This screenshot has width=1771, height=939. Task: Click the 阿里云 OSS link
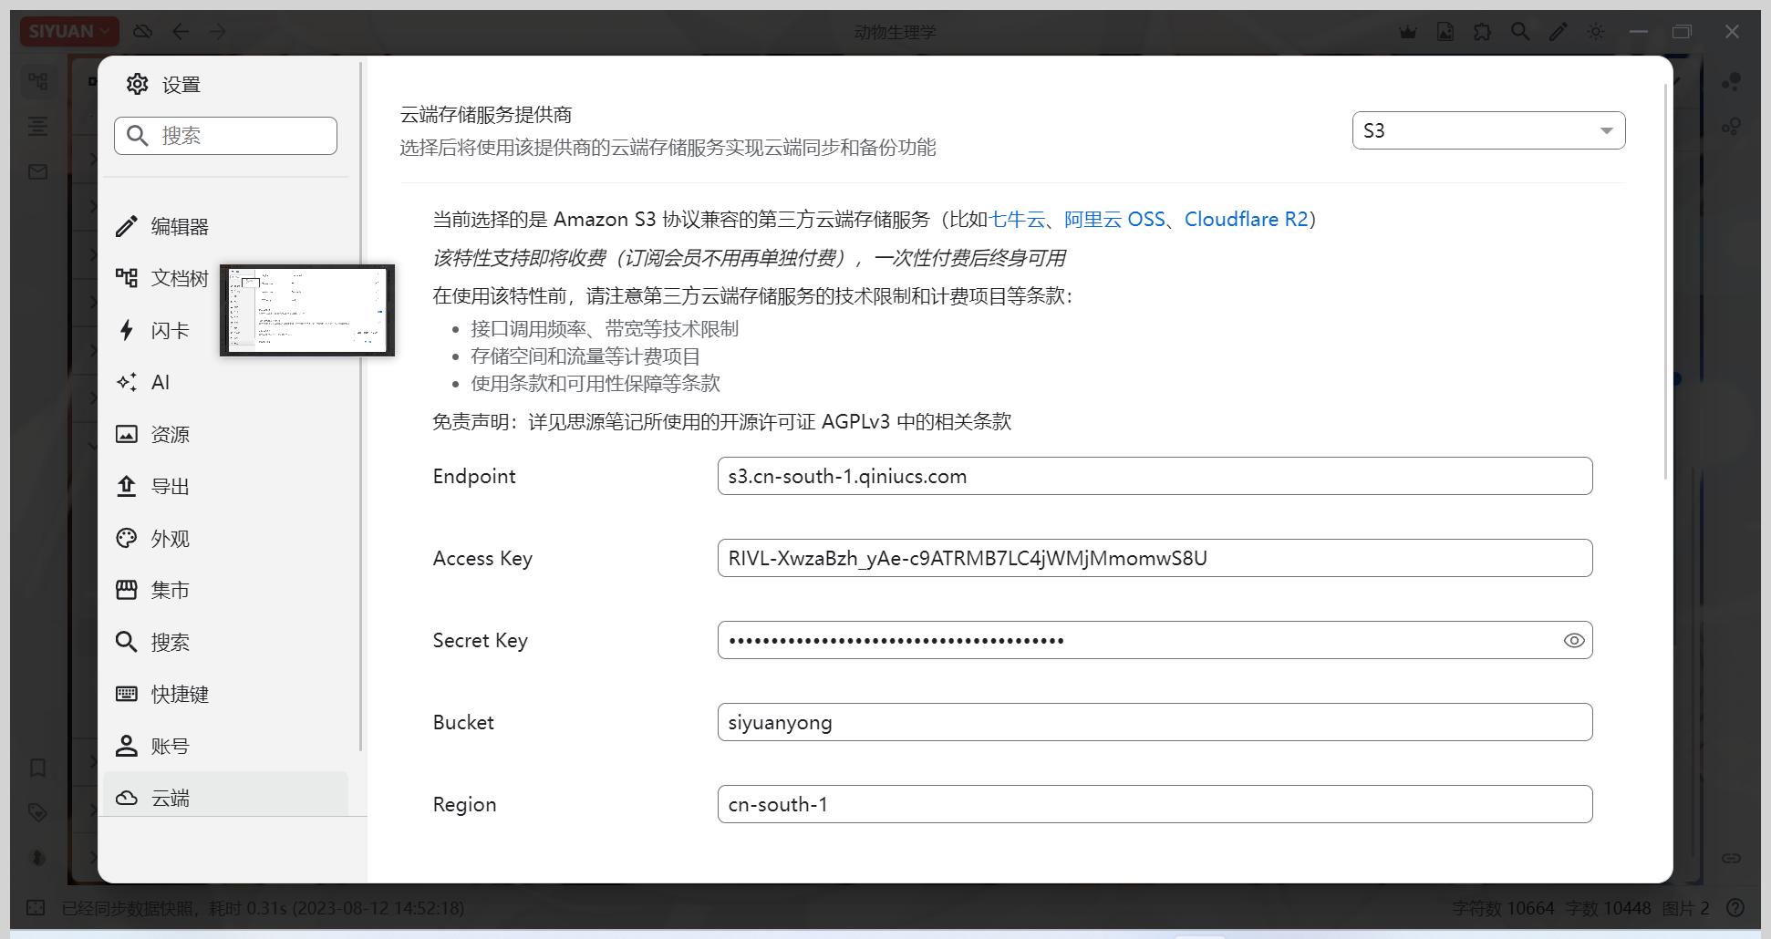[x=1113, y=219]
